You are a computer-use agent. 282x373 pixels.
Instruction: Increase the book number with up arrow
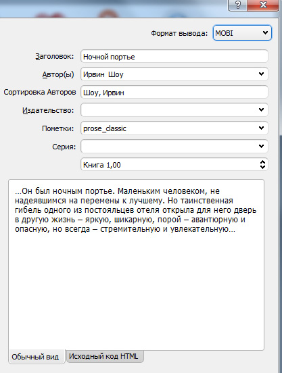point(262,161)
